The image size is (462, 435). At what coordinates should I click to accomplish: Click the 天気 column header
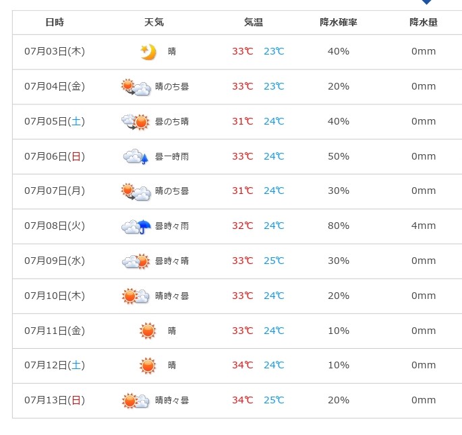point(154,22)
